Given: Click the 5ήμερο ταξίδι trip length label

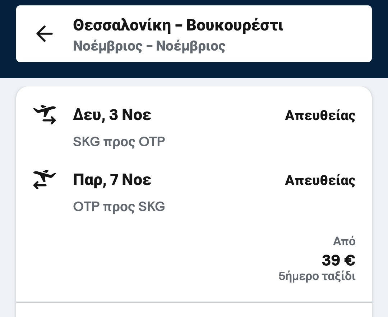Looking at the screenshot, I should point(317,276).
